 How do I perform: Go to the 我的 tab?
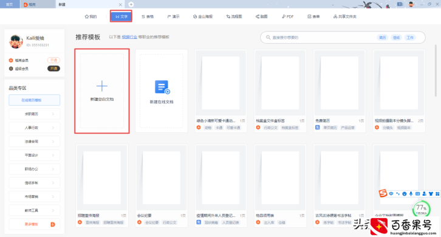(x=91, y=16)
